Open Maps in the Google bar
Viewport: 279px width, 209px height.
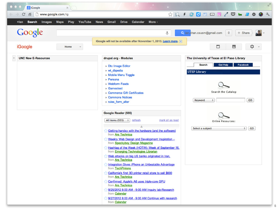coord(60,22)
